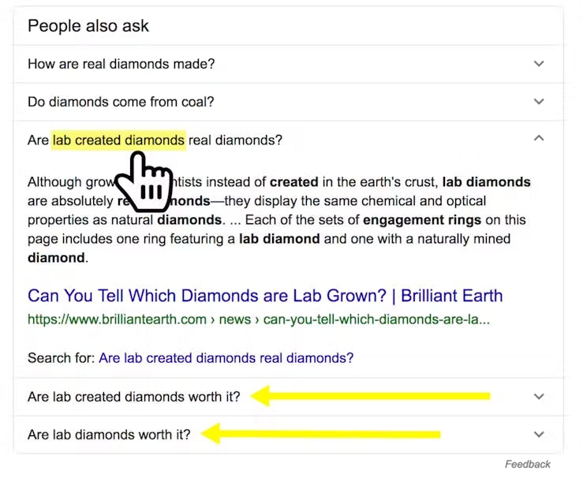This screenshot has height=482, width=583.
Task: Click the yellow arrow pointing at "lab created diamonds worth it"
Action: click(369, 396)
